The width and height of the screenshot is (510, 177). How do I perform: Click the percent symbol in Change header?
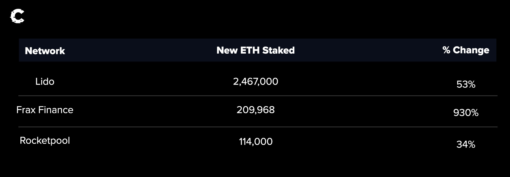coord(446,50)
